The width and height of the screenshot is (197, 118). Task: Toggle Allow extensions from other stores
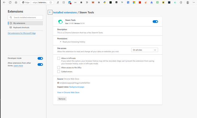[40, 65]
